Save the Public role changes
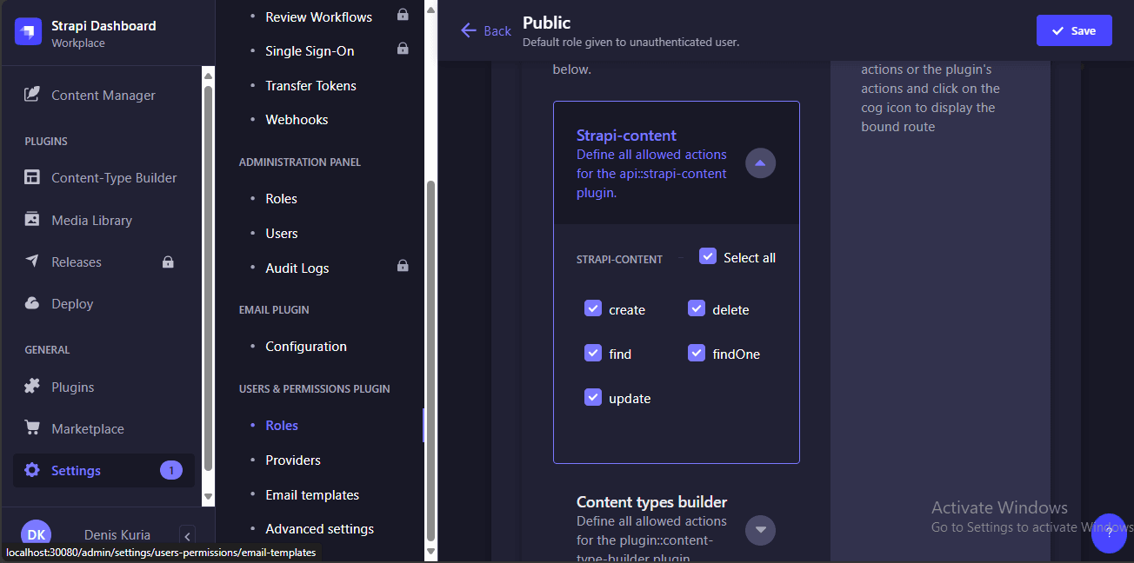The width and height of the screenshot is (1134, 563). point(1074,30)
